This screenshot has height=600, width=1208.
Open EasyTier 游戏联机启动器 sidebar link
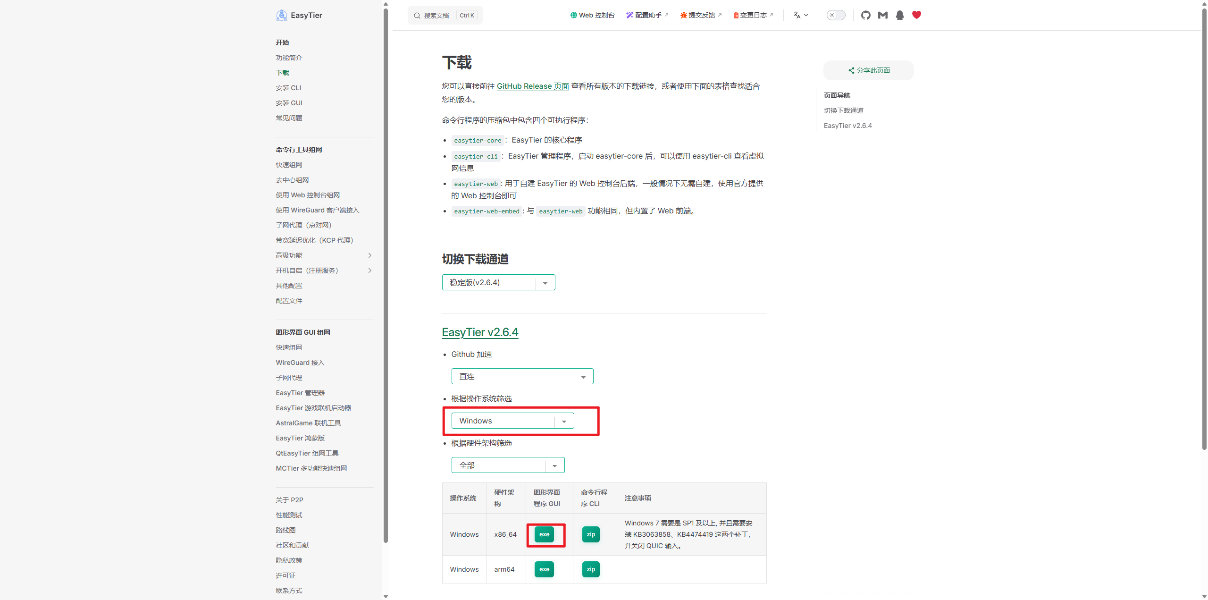click(x=313, y=408)
